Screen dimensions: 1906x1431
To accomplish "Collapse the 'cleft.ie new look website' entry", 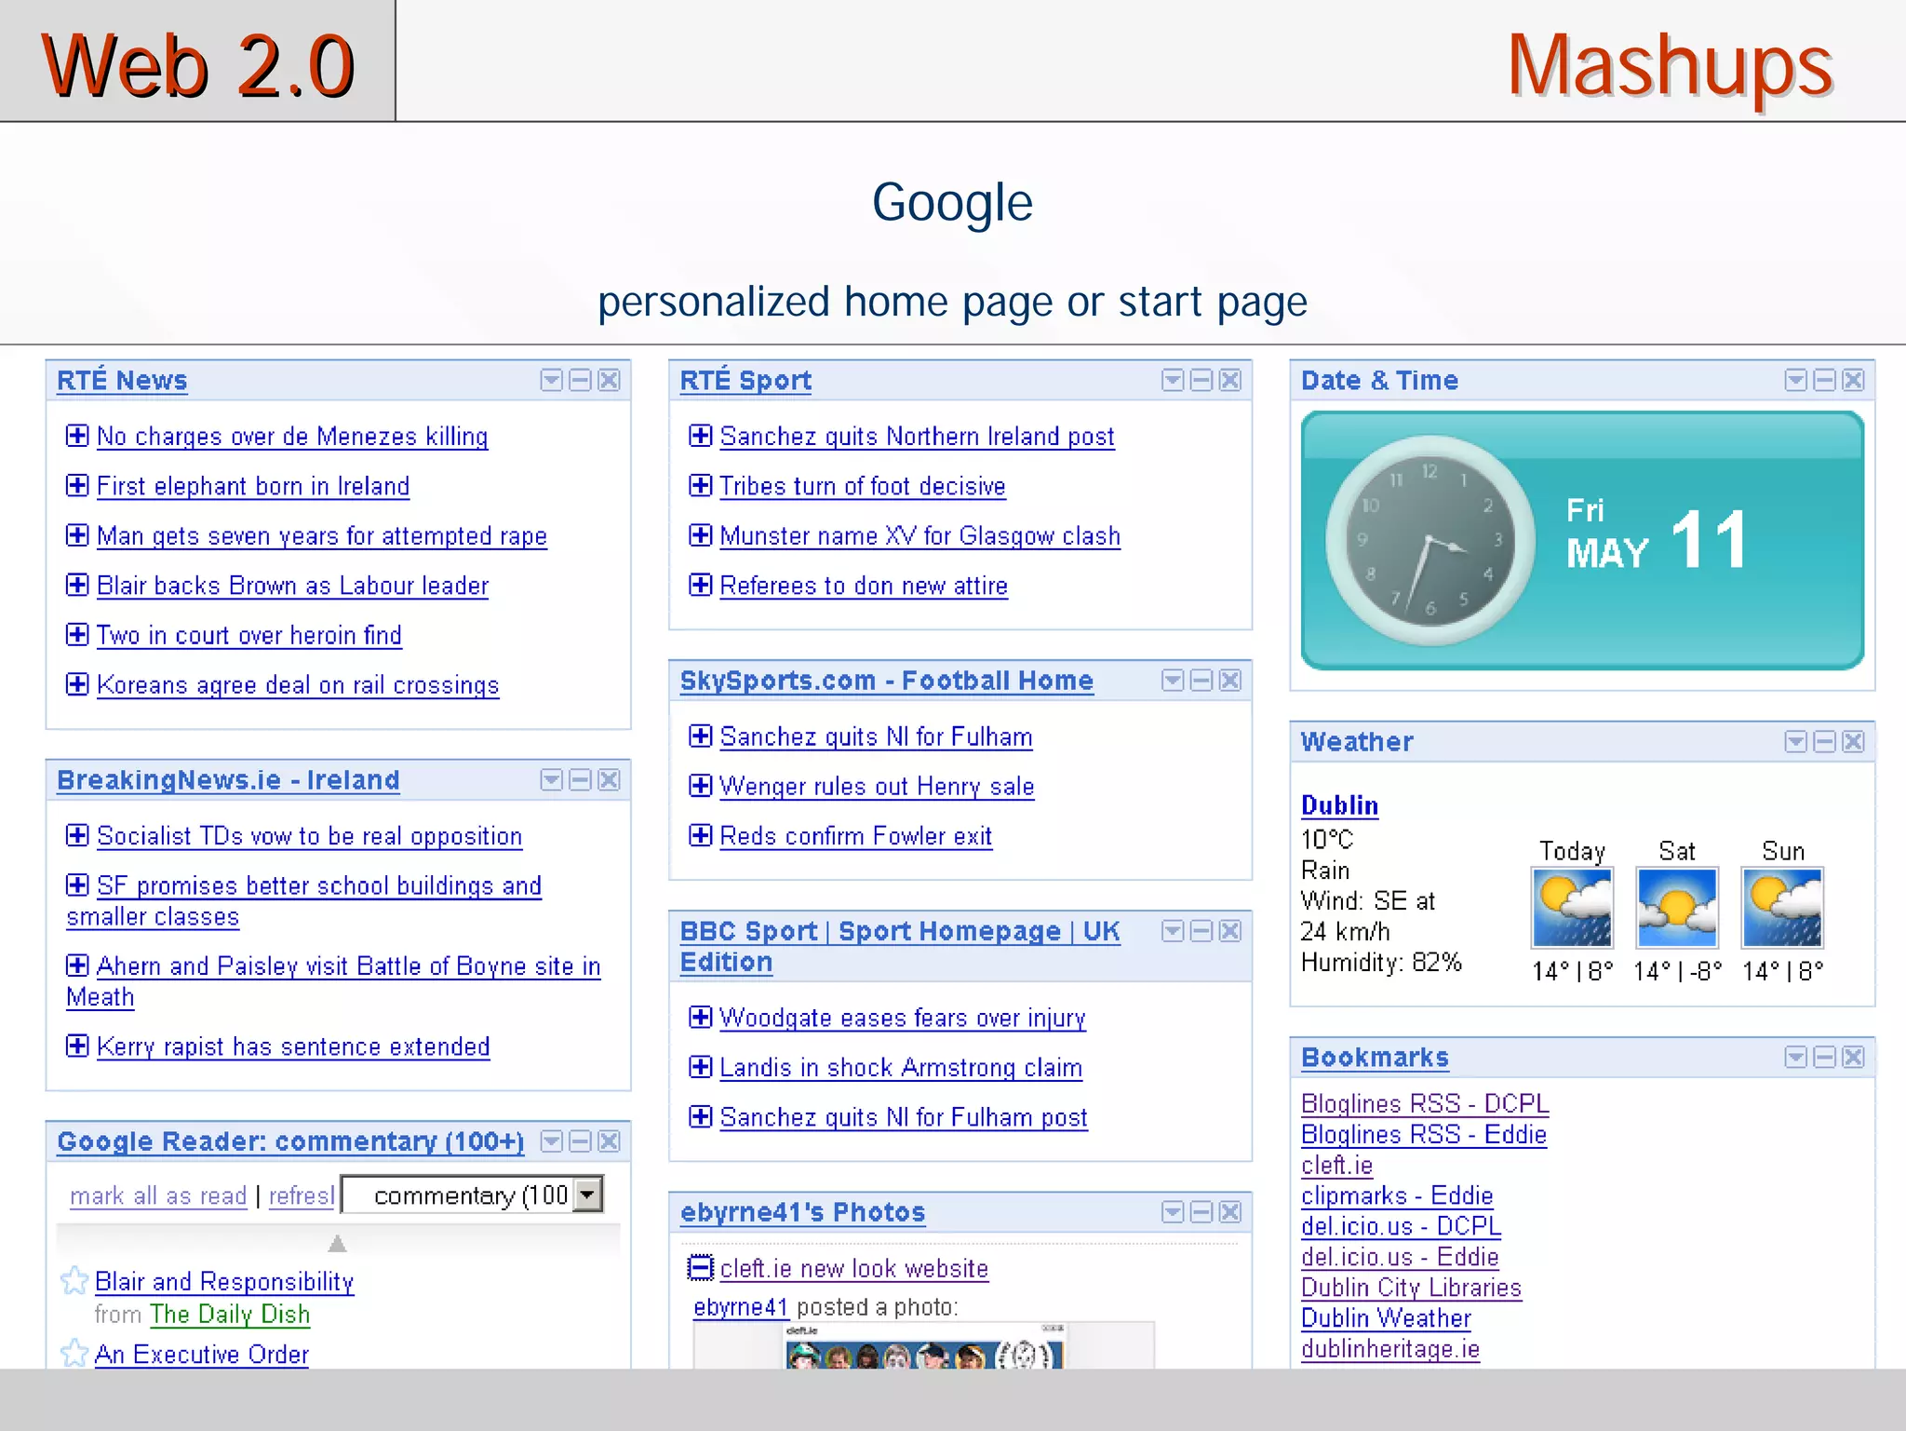I will point(700,1267).
